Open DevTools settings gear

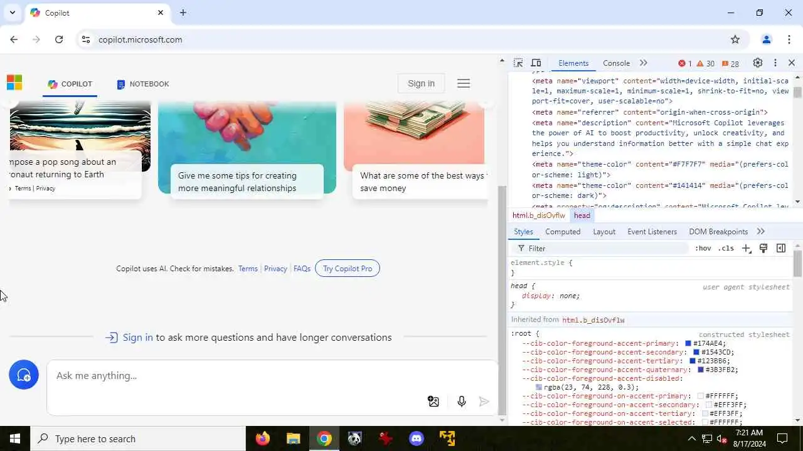pyautogui.click(x=758, y=63)
